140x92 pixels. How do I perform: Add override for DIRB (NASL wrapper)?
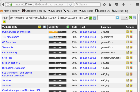(131, 68)
